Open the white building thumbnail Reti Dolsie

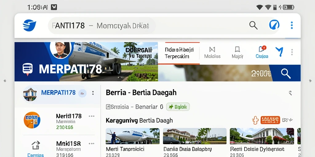(x=262, y=136)
